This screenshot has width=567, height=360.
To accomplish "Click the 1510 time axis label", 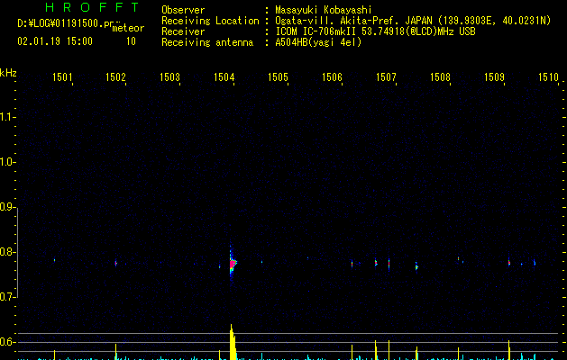I will pos(548,76).
